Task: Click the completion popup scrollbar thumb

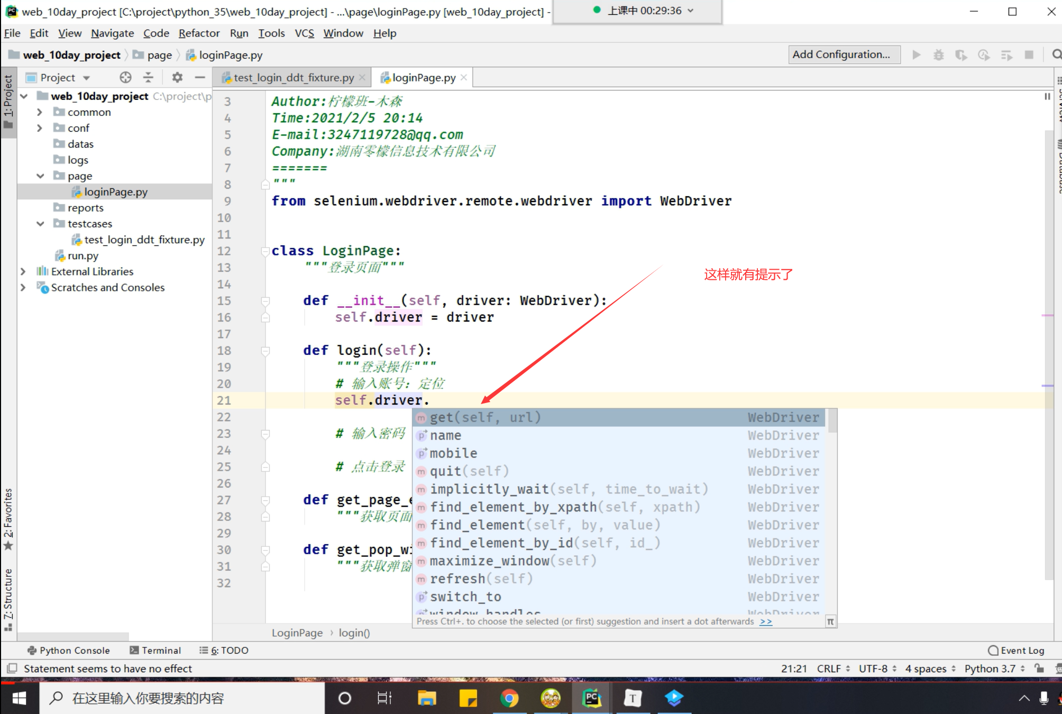Action: (832, 421)
